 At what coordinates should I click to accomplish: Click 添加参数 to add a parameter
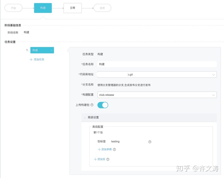[105, 149]
